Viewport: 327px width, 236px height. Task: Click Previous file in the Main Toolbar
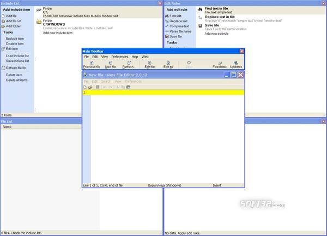[x=92, y=65]
